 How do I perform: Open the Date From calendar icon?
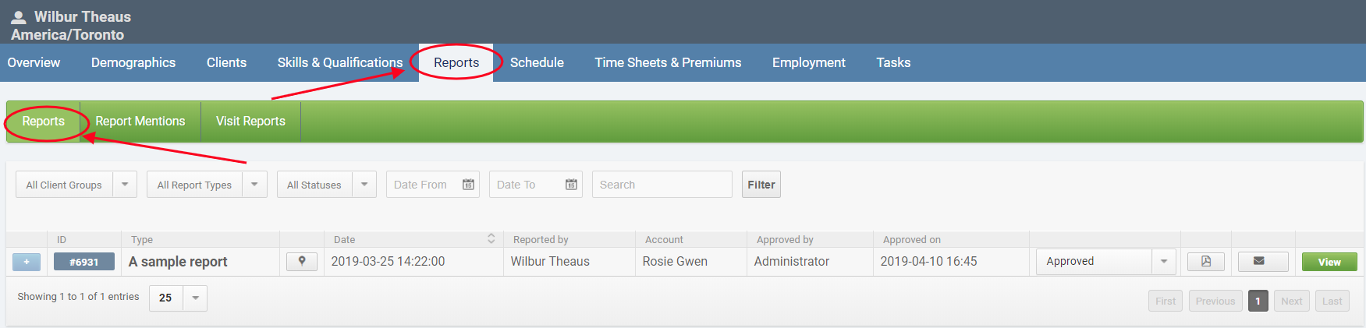point(468,185)
